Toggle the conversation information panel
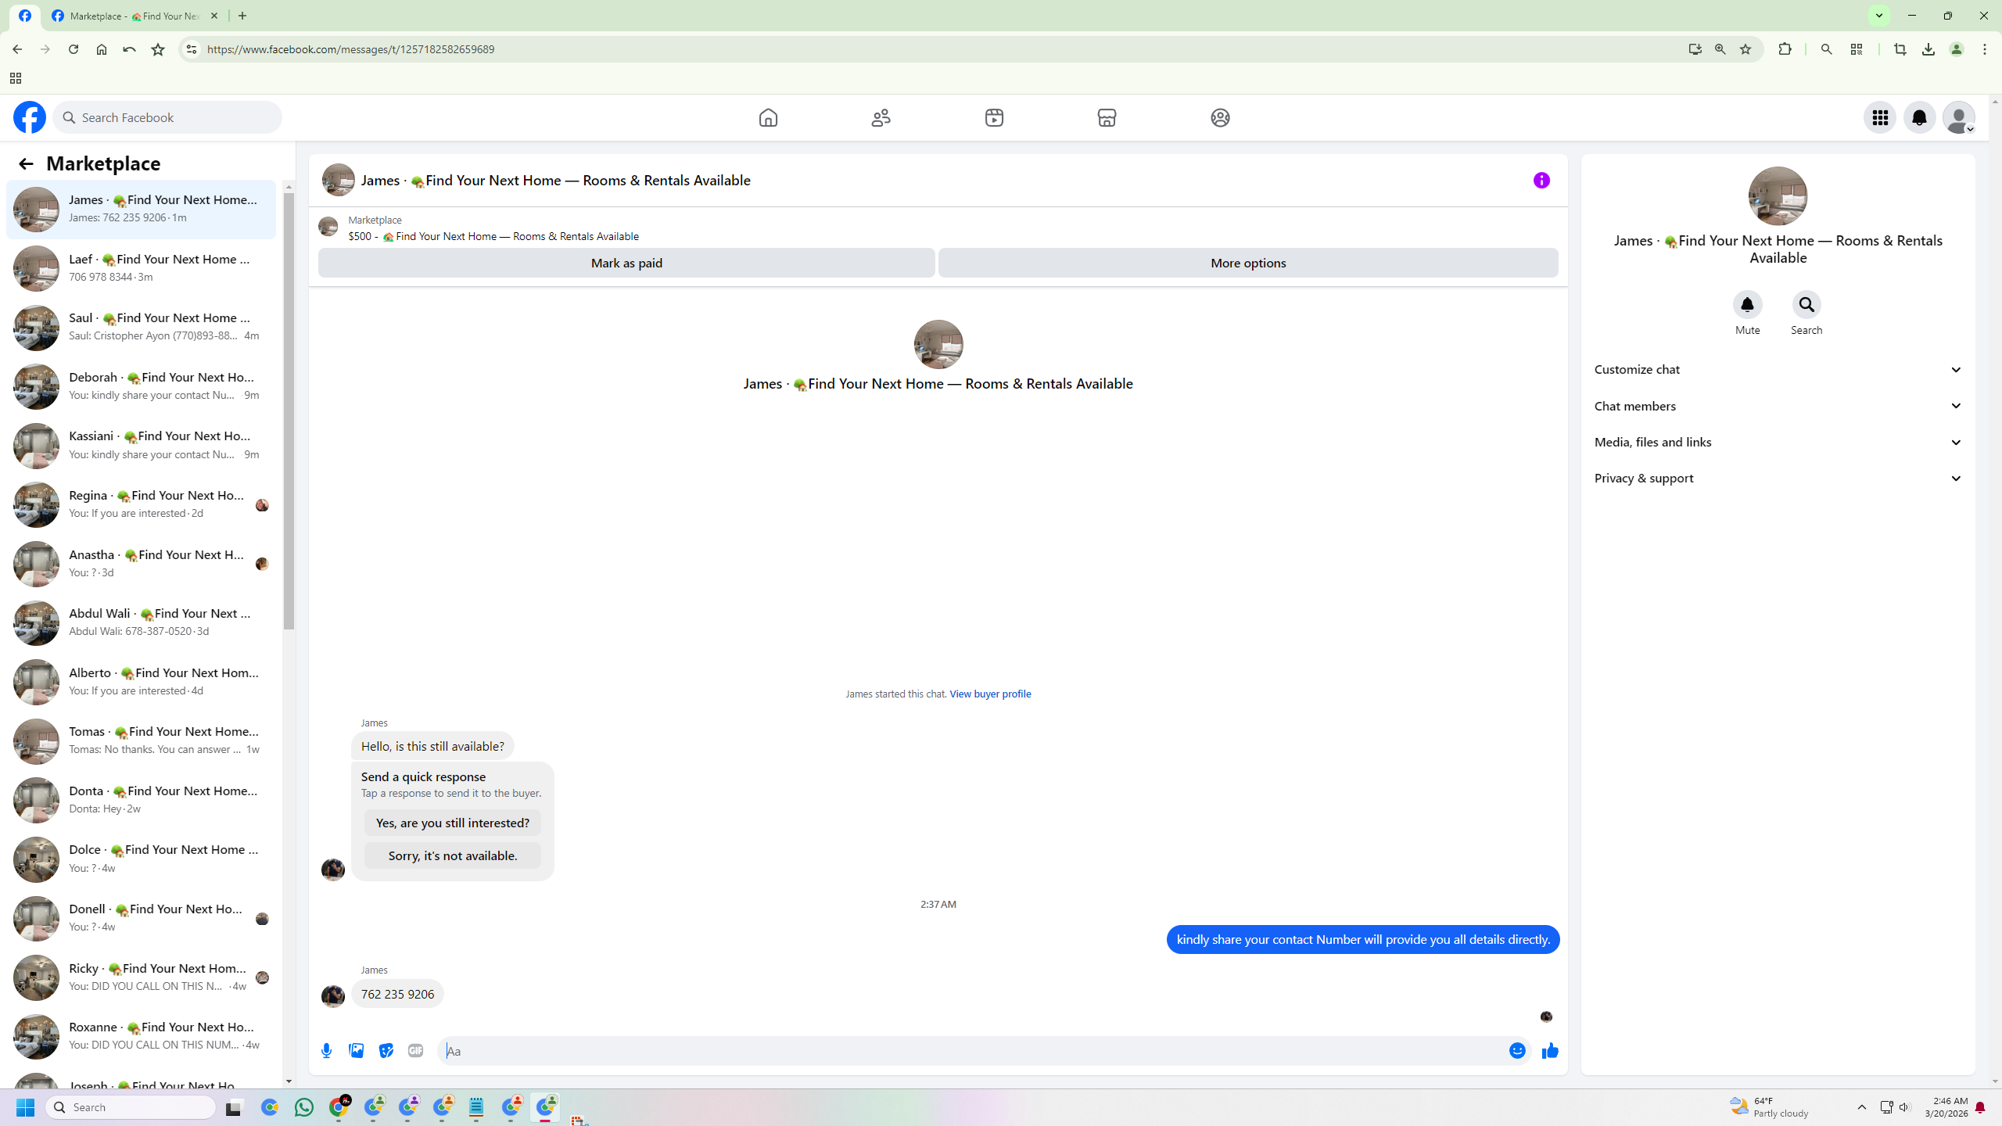 coord(1541,181)
